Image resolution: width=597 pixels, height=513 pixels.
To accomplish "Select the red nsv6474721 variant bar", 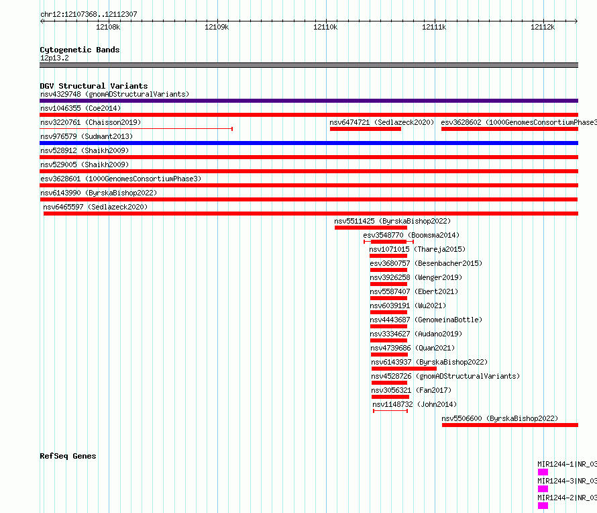I will [366, 129].
